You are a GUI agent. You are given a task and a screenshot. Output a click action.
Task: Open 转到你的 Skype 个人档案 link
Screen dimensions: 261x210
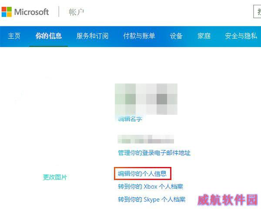pos(152,199)
